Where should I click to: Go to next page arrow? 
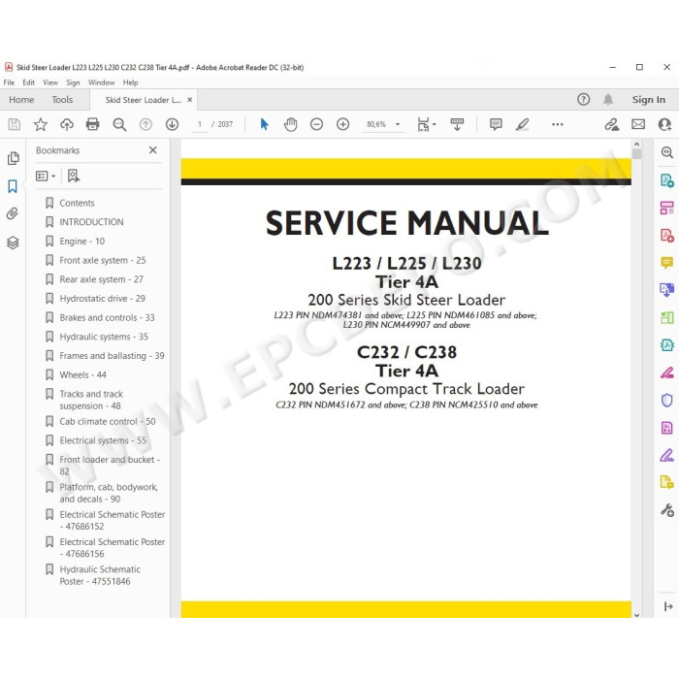172,124
